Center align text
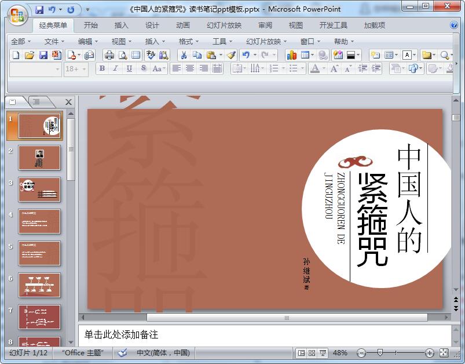The image size is (465, 364). click(x=190, y=68)
